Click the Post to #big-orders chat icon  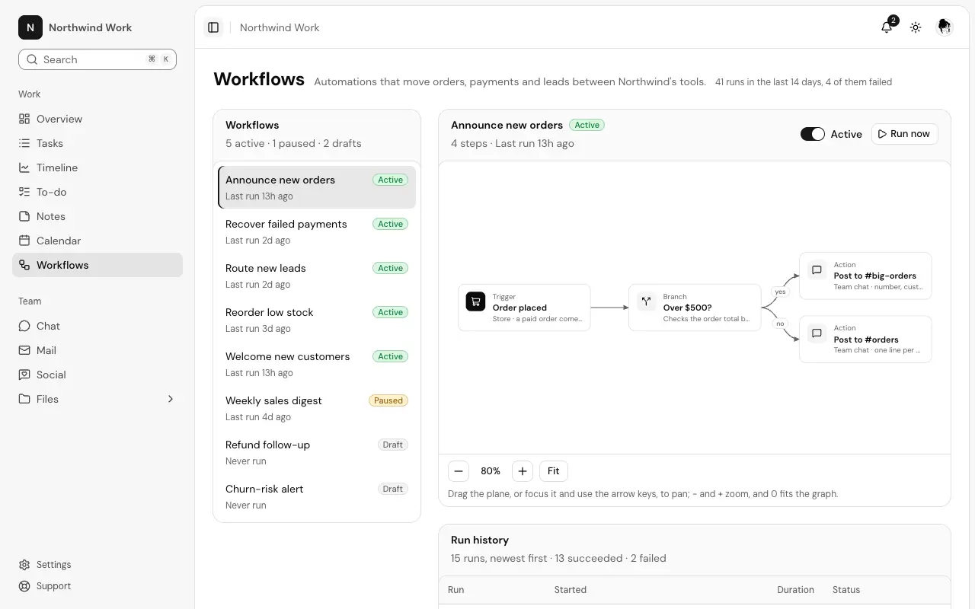click(817, 269)
